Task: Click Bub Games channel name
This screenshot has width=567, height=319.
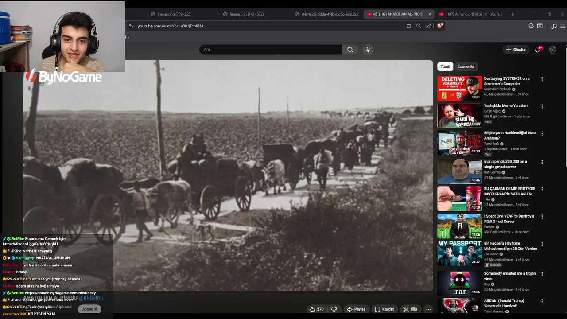Action: point(492,172)
